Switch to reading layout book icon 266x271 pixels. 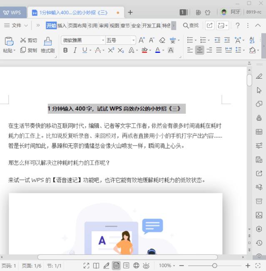[96, 266]
